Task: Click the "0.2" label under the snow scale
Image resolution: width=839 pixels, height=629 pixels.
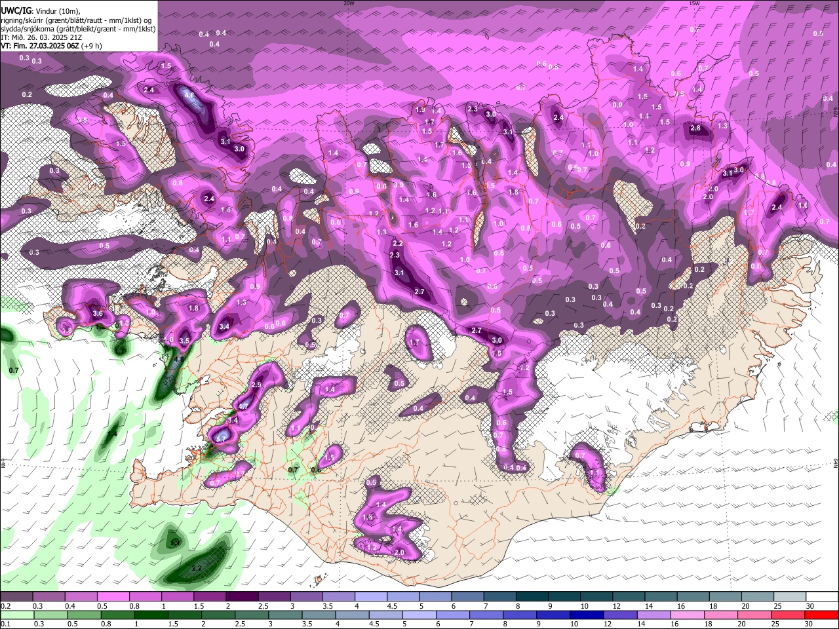Action: click(6, 606)
